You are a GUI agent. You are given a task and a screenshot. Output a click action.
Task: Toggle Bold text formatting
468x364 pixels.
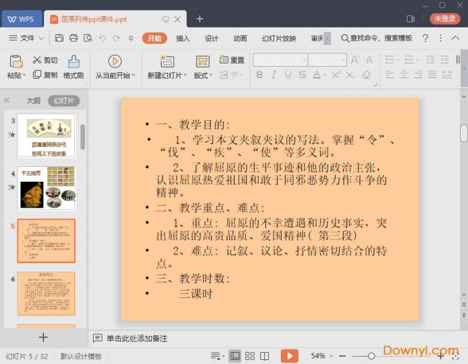point(259,75)
